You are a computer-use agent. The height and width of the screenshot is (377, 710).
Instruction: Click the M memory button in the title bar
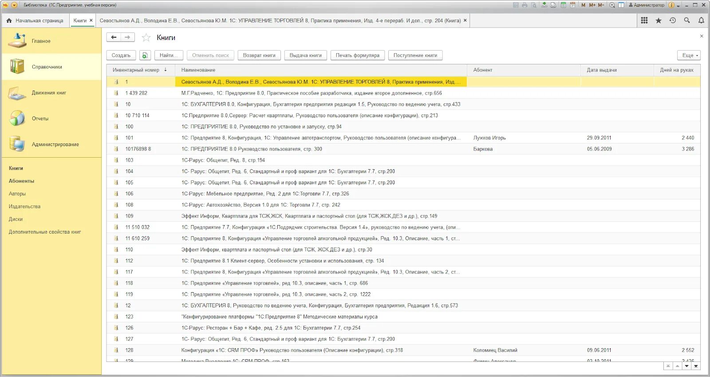click(583, 5)
